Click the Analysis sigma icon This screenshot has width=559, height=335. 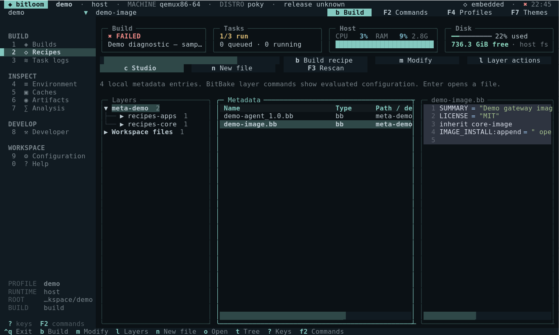pyautogui.click(x=26, y=108)
